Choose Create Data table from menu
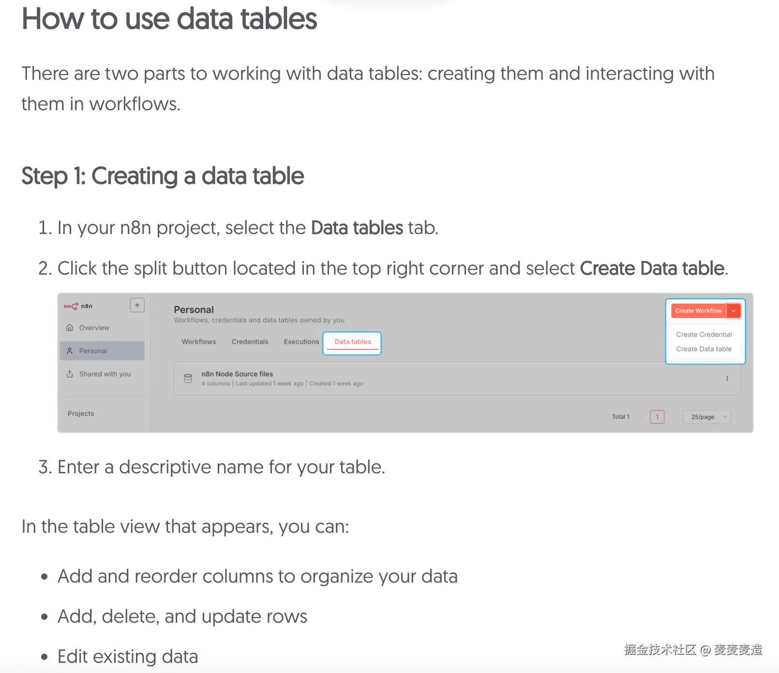This screenshot has width=779, height=673. pos(704,349)
